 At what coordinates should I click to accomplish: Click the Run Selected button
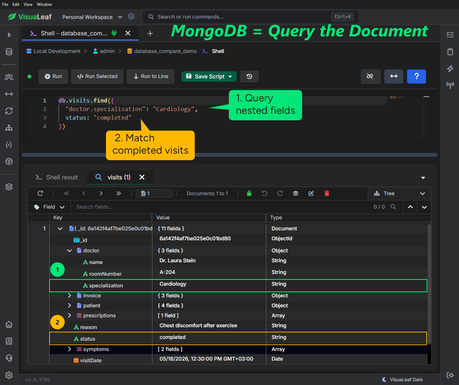pos(97,76)
